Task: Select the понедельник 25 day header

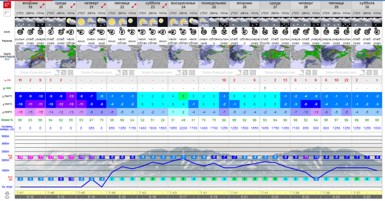Action: [213, 5]
